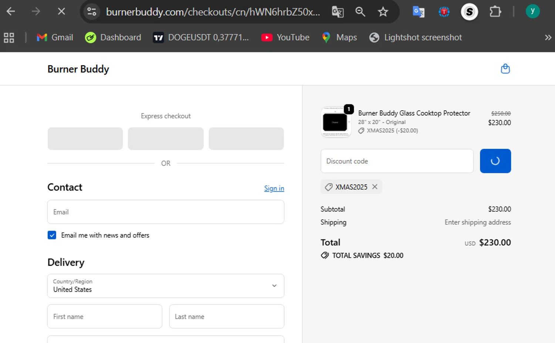
Task: Click the Sign in link
Action: pyautogui.click(x=274, y=188)
